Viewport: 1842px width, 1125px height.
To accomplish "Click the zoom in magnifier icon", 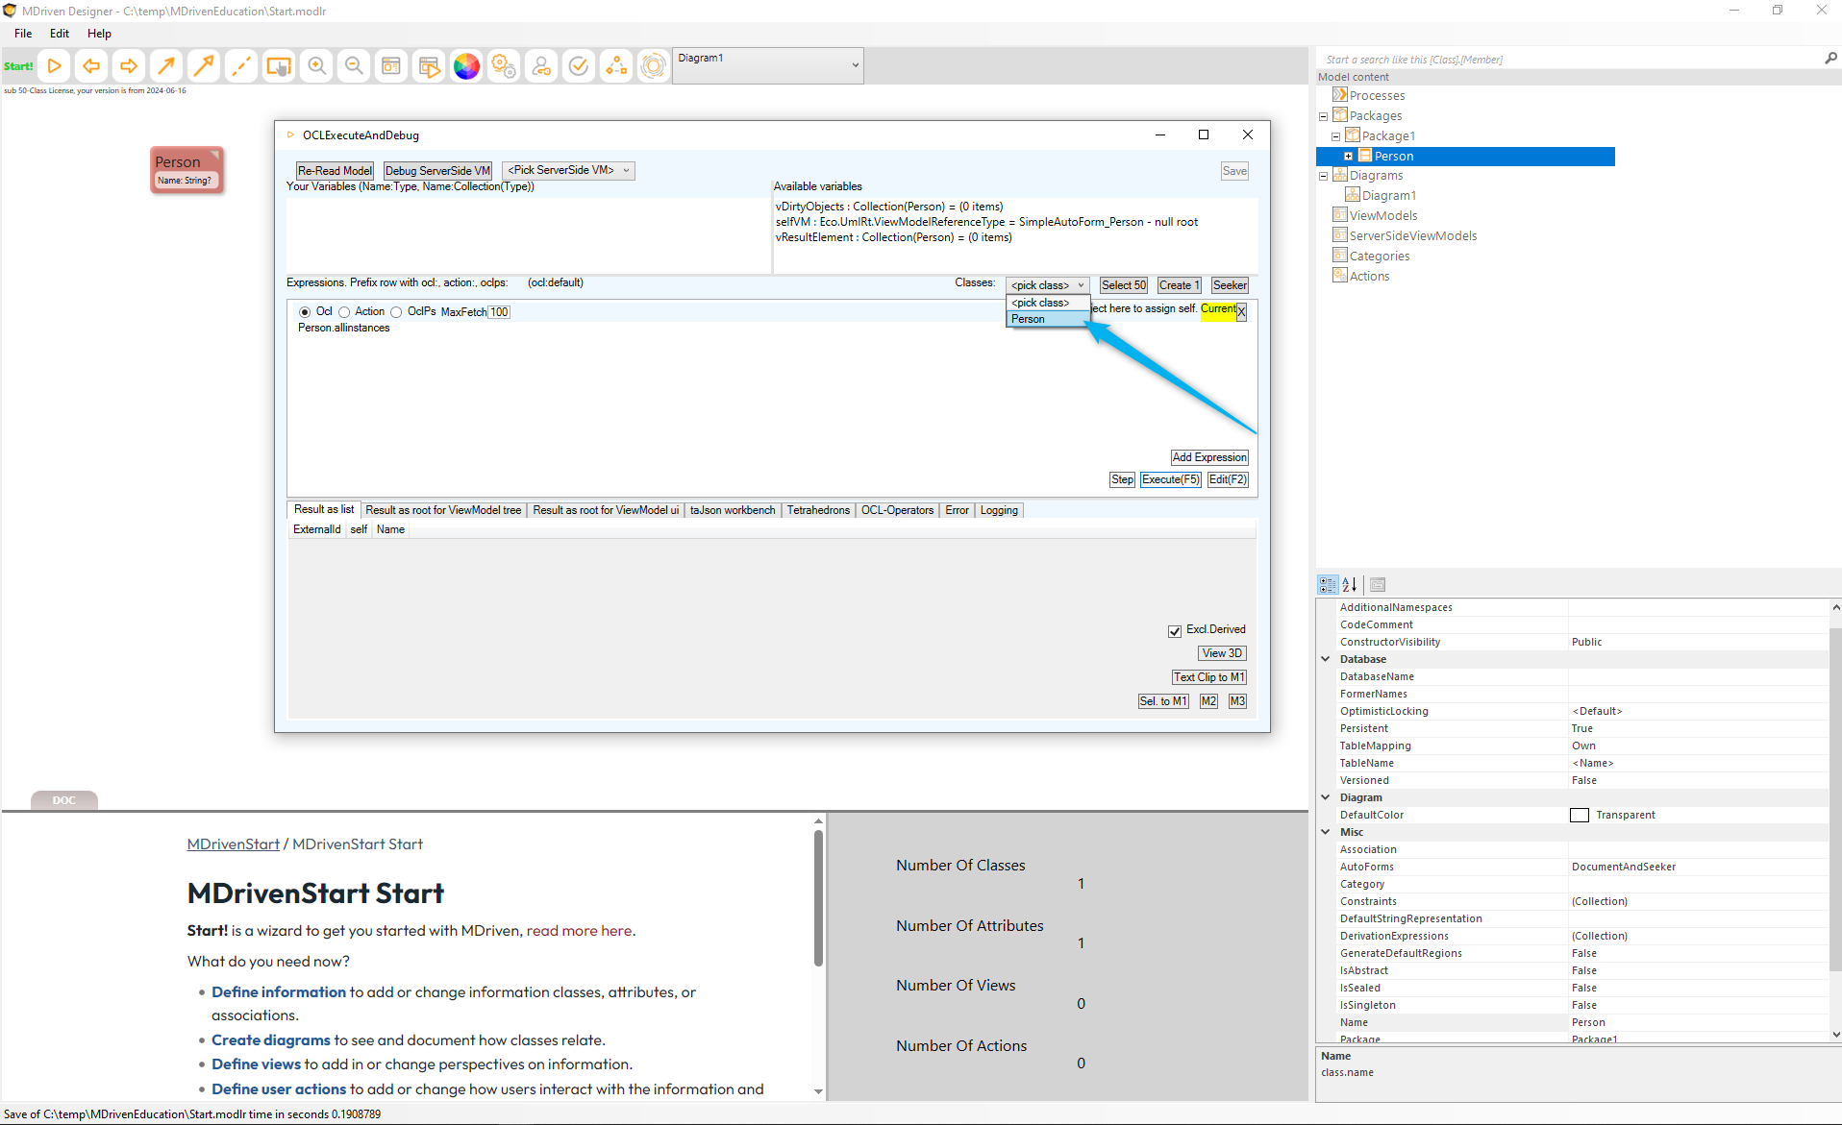I will click(x=316, y=66).
